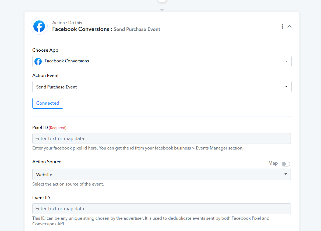321x231 pixels.
Task: Open the Choose App dropdown
Action: click(x=162, y=61)
